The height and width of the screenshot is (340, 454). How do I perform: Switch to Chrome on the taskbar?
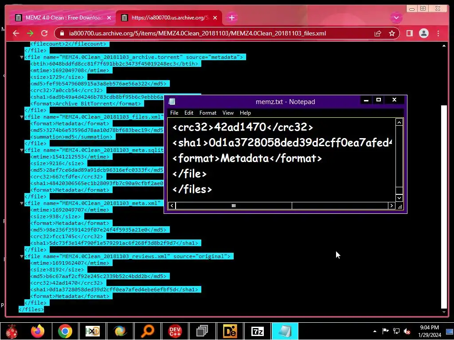pos(65,331)
